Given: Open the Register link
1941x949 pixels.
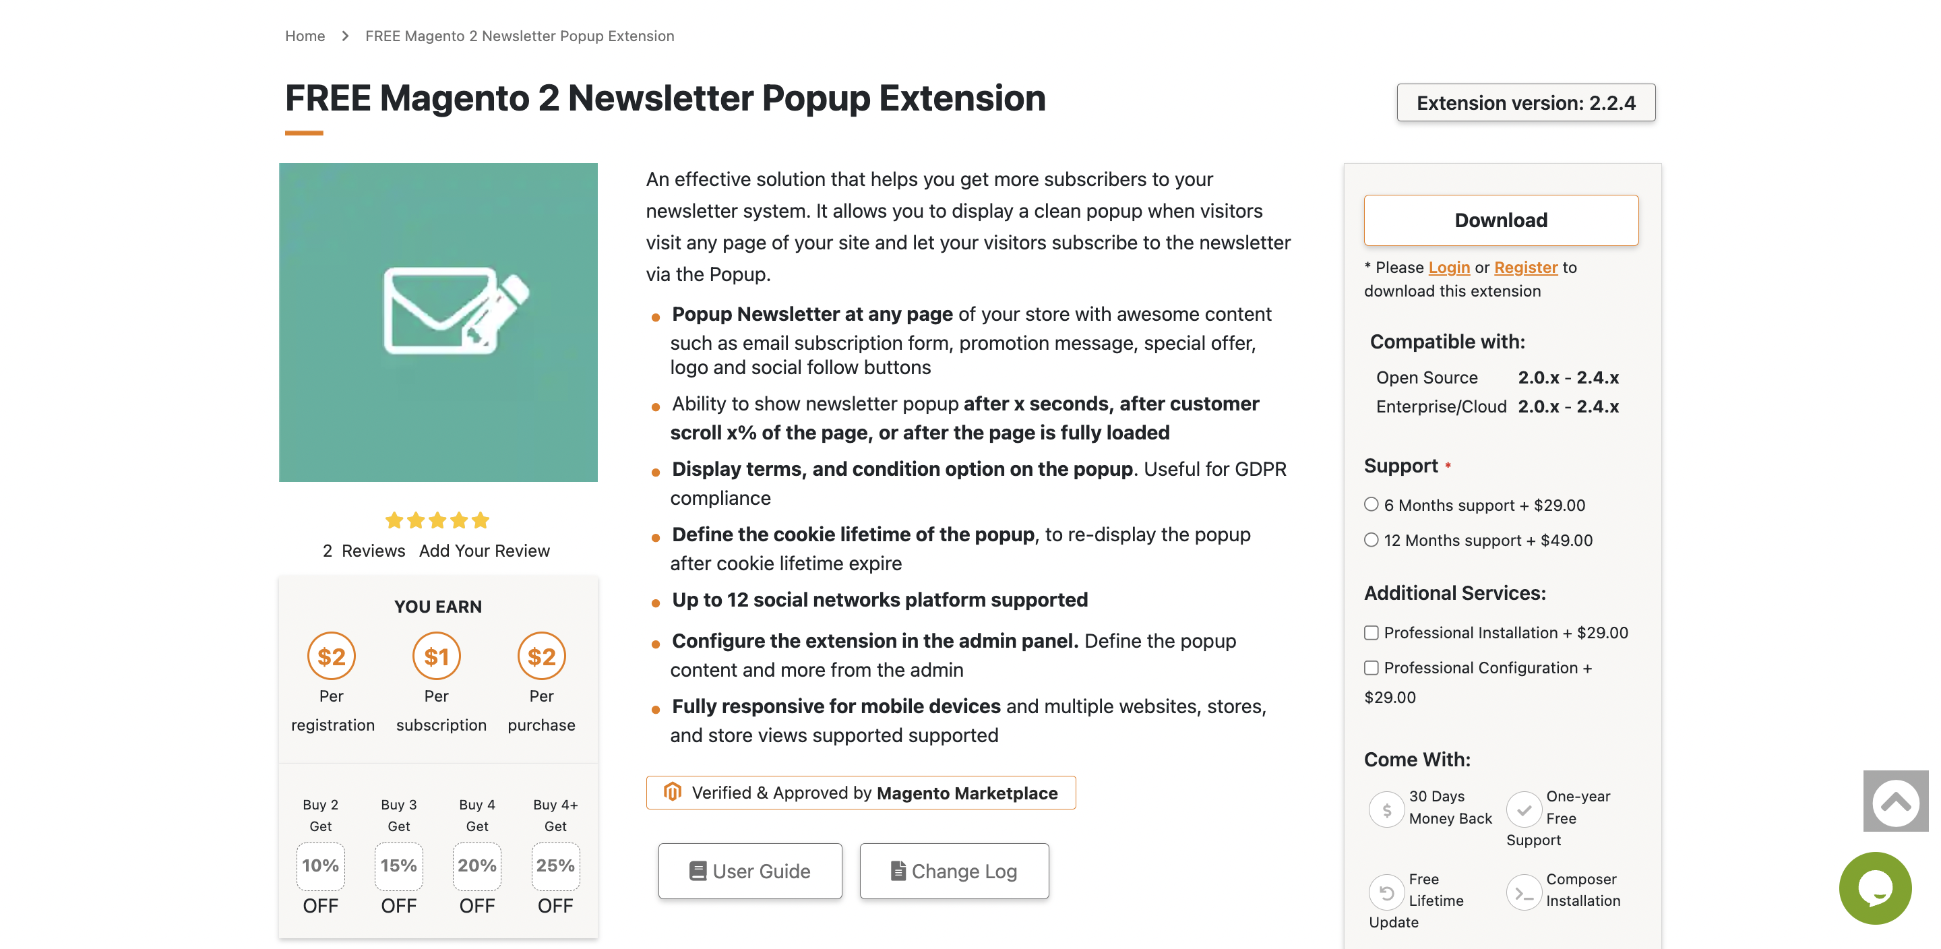Looking at the screenshot, I should coord(1526,268).
